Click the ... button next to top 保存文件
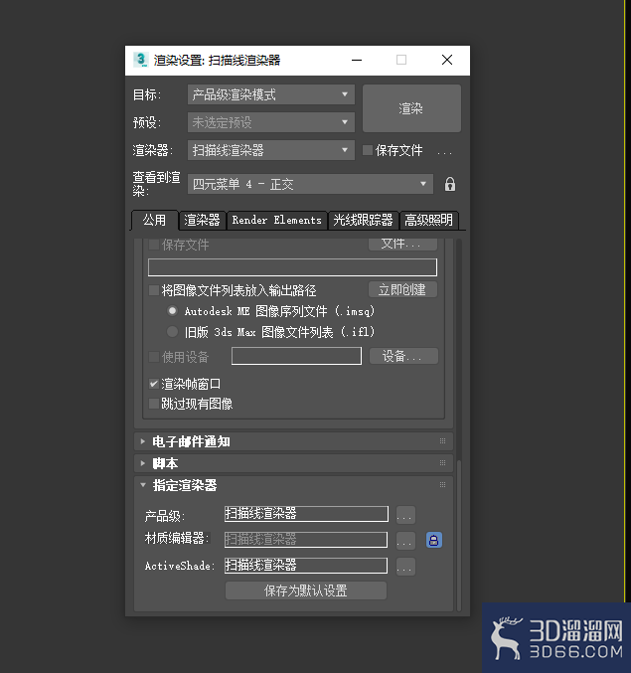Image resolution: width=631 pixels, height=673 pixels. [x=444, y=151]
